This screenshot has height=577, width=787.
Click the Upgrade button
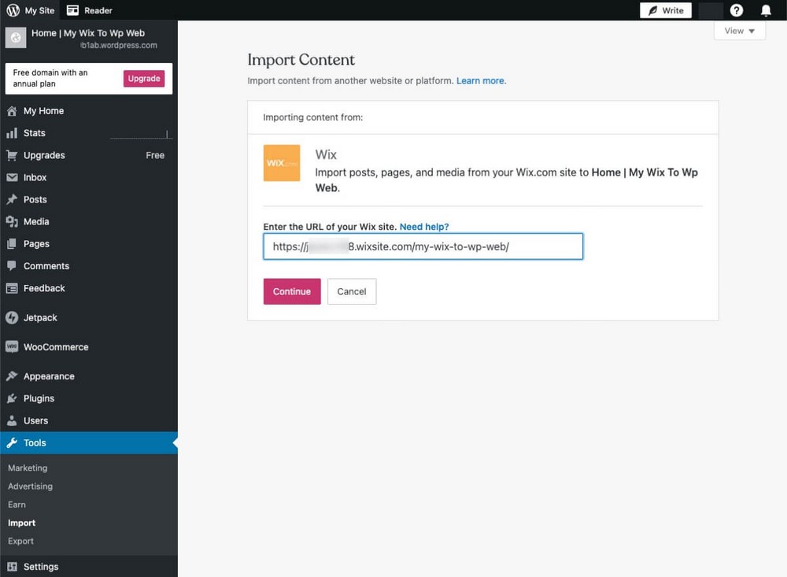(144, 79)
